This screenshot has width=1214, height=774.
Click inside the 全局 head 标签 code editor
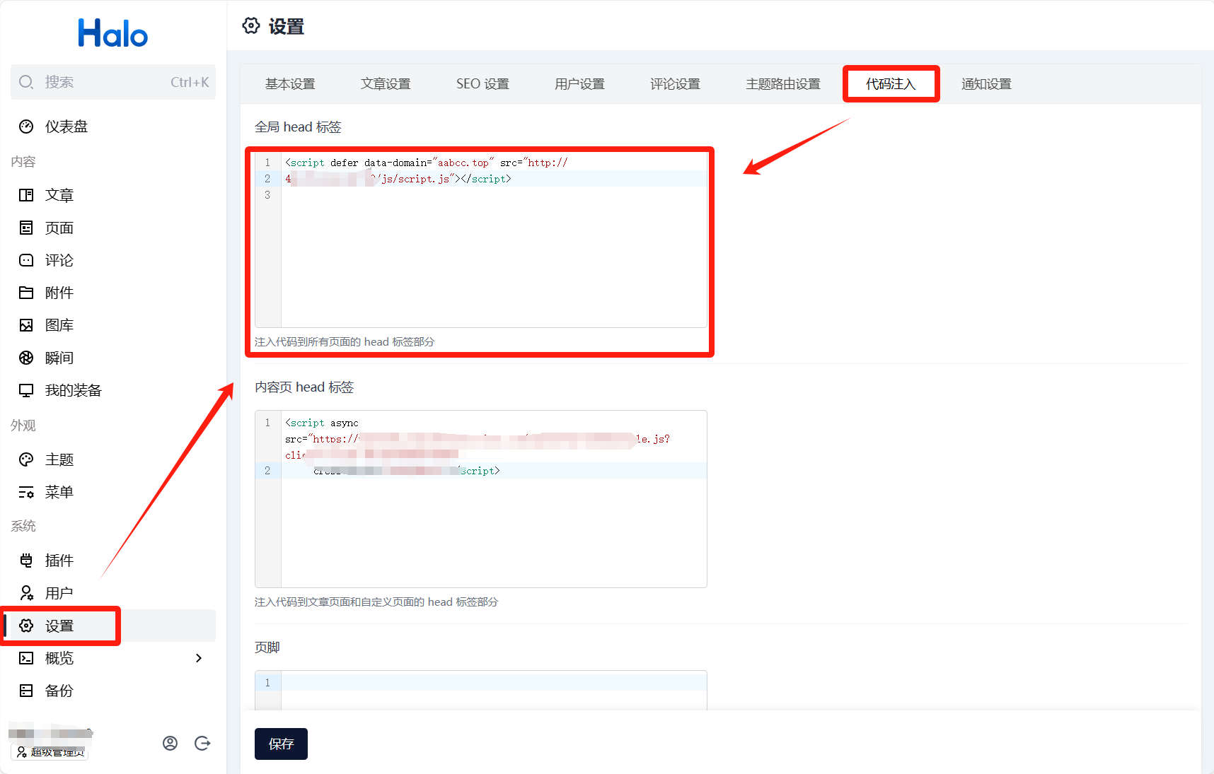493,254
